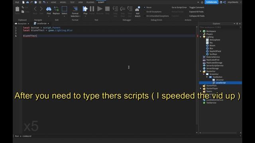
Task: Click the Cut icon in Clipboard group
Action: pos(23,8)
